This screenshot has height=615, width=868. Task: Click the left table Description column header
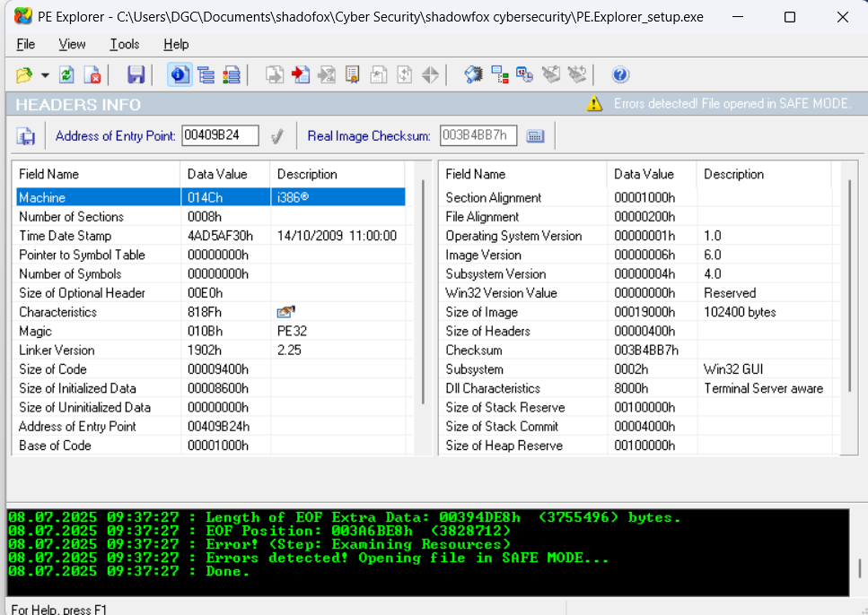click(x=338, y=174)
